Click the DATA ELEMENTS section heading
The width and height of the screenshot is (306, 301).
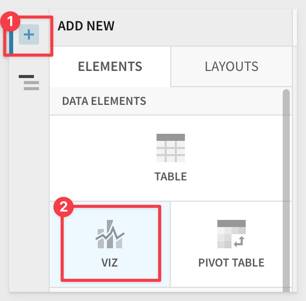pos(104,101)
